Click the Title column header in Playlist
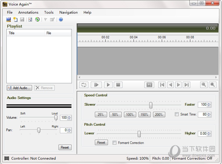 26,33
